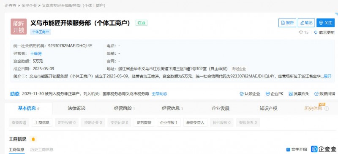This screenshot has height=154, width=338.
Task: Follow the company with 关注
Action: pyautogui.click(x=325, y=23)
